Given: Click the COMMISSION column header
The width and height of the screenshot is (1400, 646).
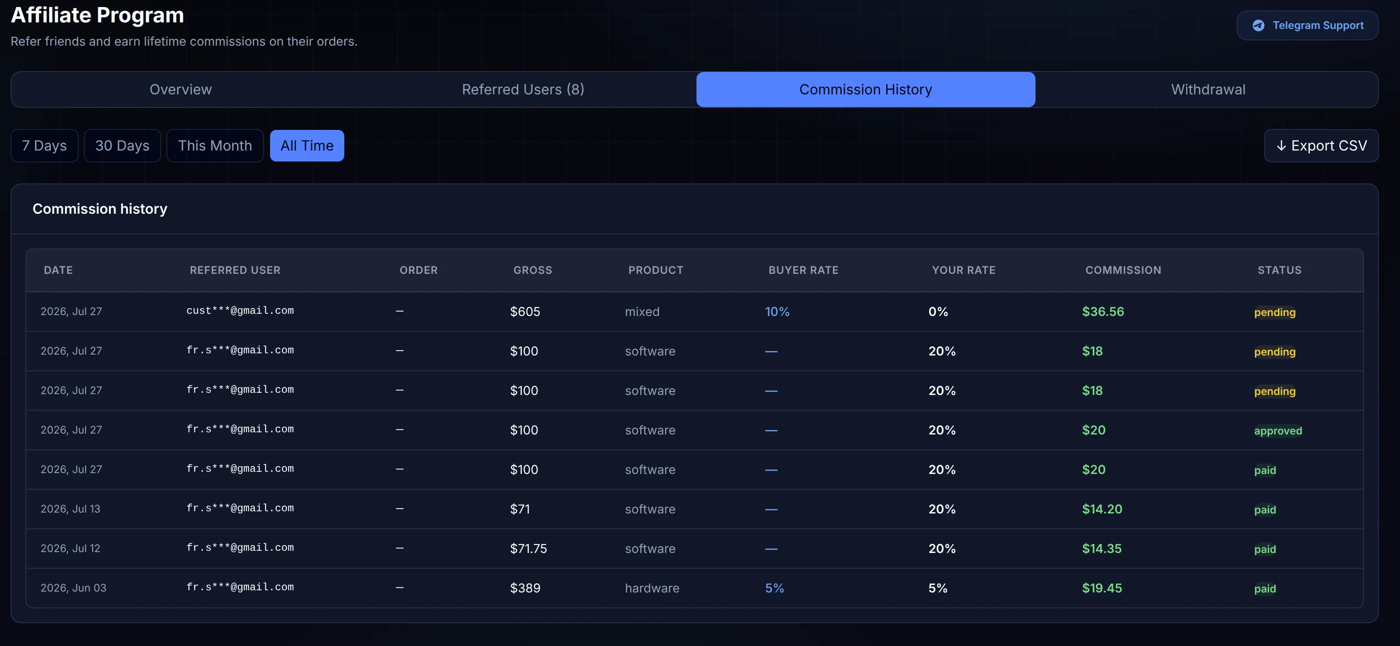Looking at the screenshot, I should point(1123,270).
